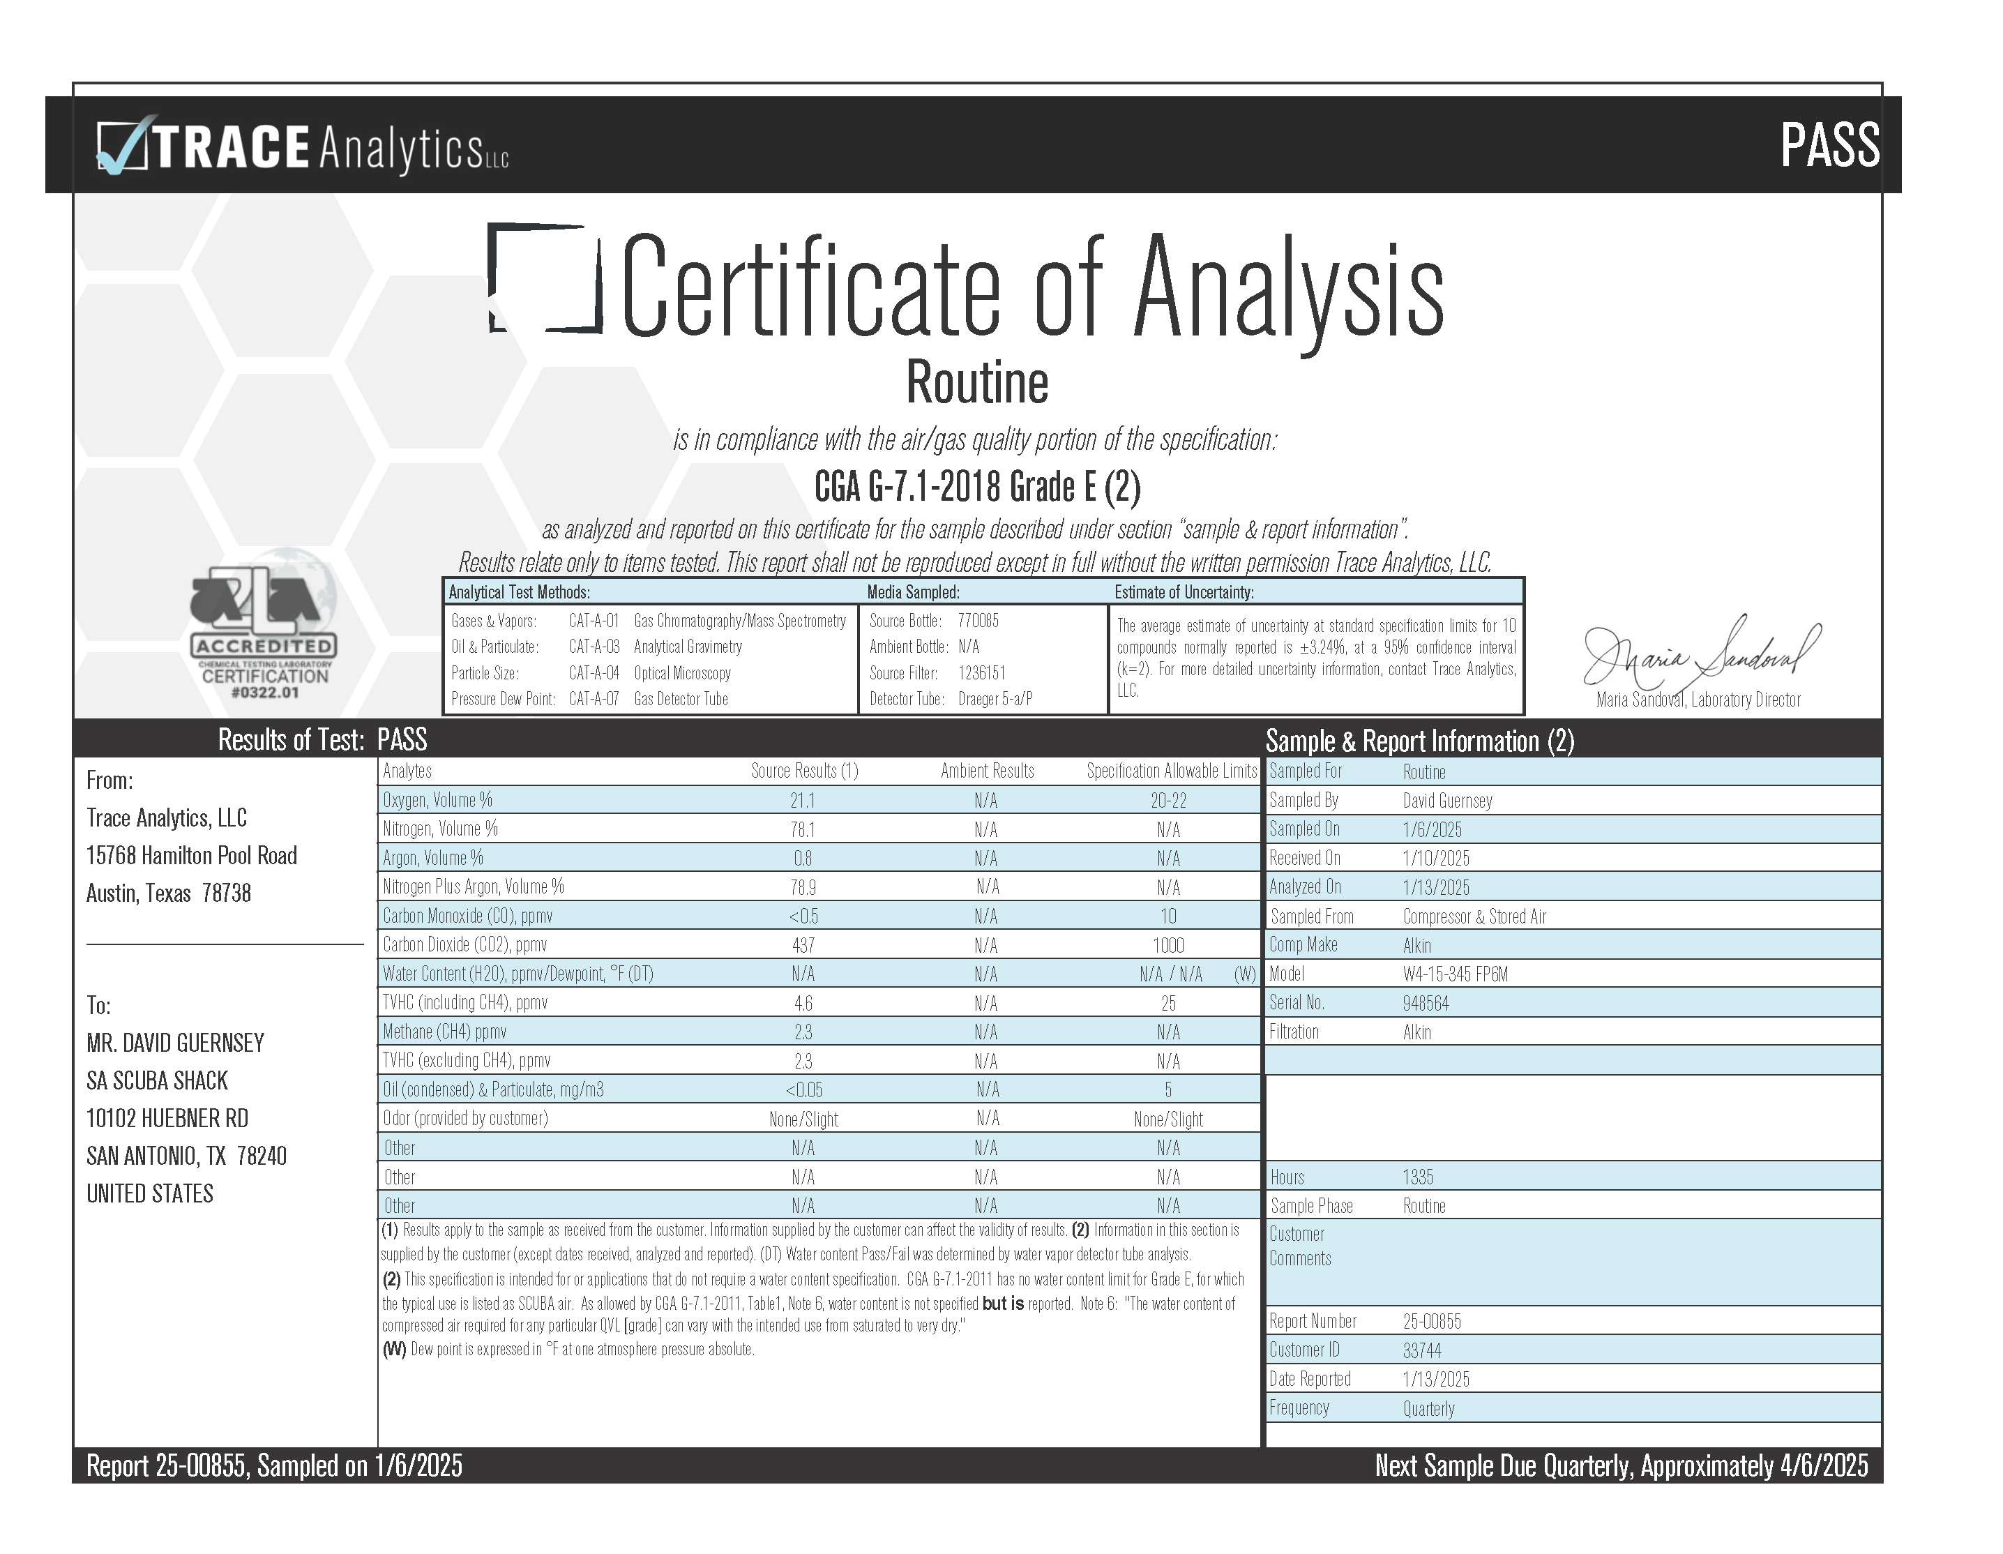Click the footer Report 25-00855, Sampled on 1/6/2025
Viewport: 2003px width, 1554px height.
(x=274, y=1466)
